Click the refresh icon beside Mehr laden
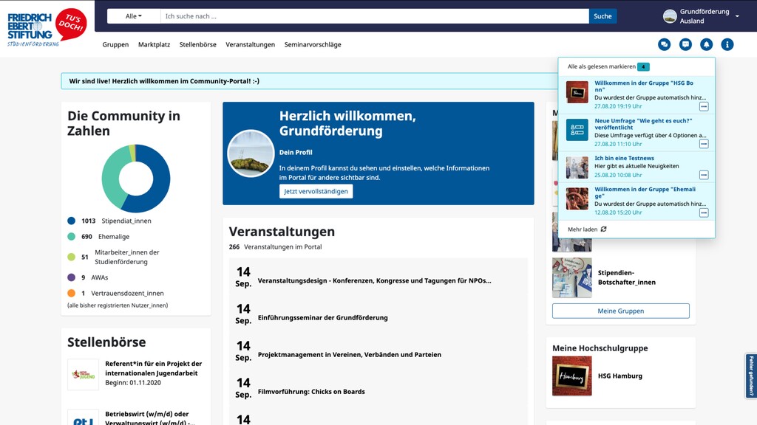 pyautogui.click(x=604, y=229)
